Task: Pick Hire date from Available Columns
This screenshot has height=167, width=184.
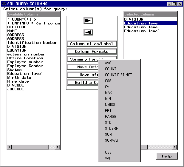Action: coord(18,81)
